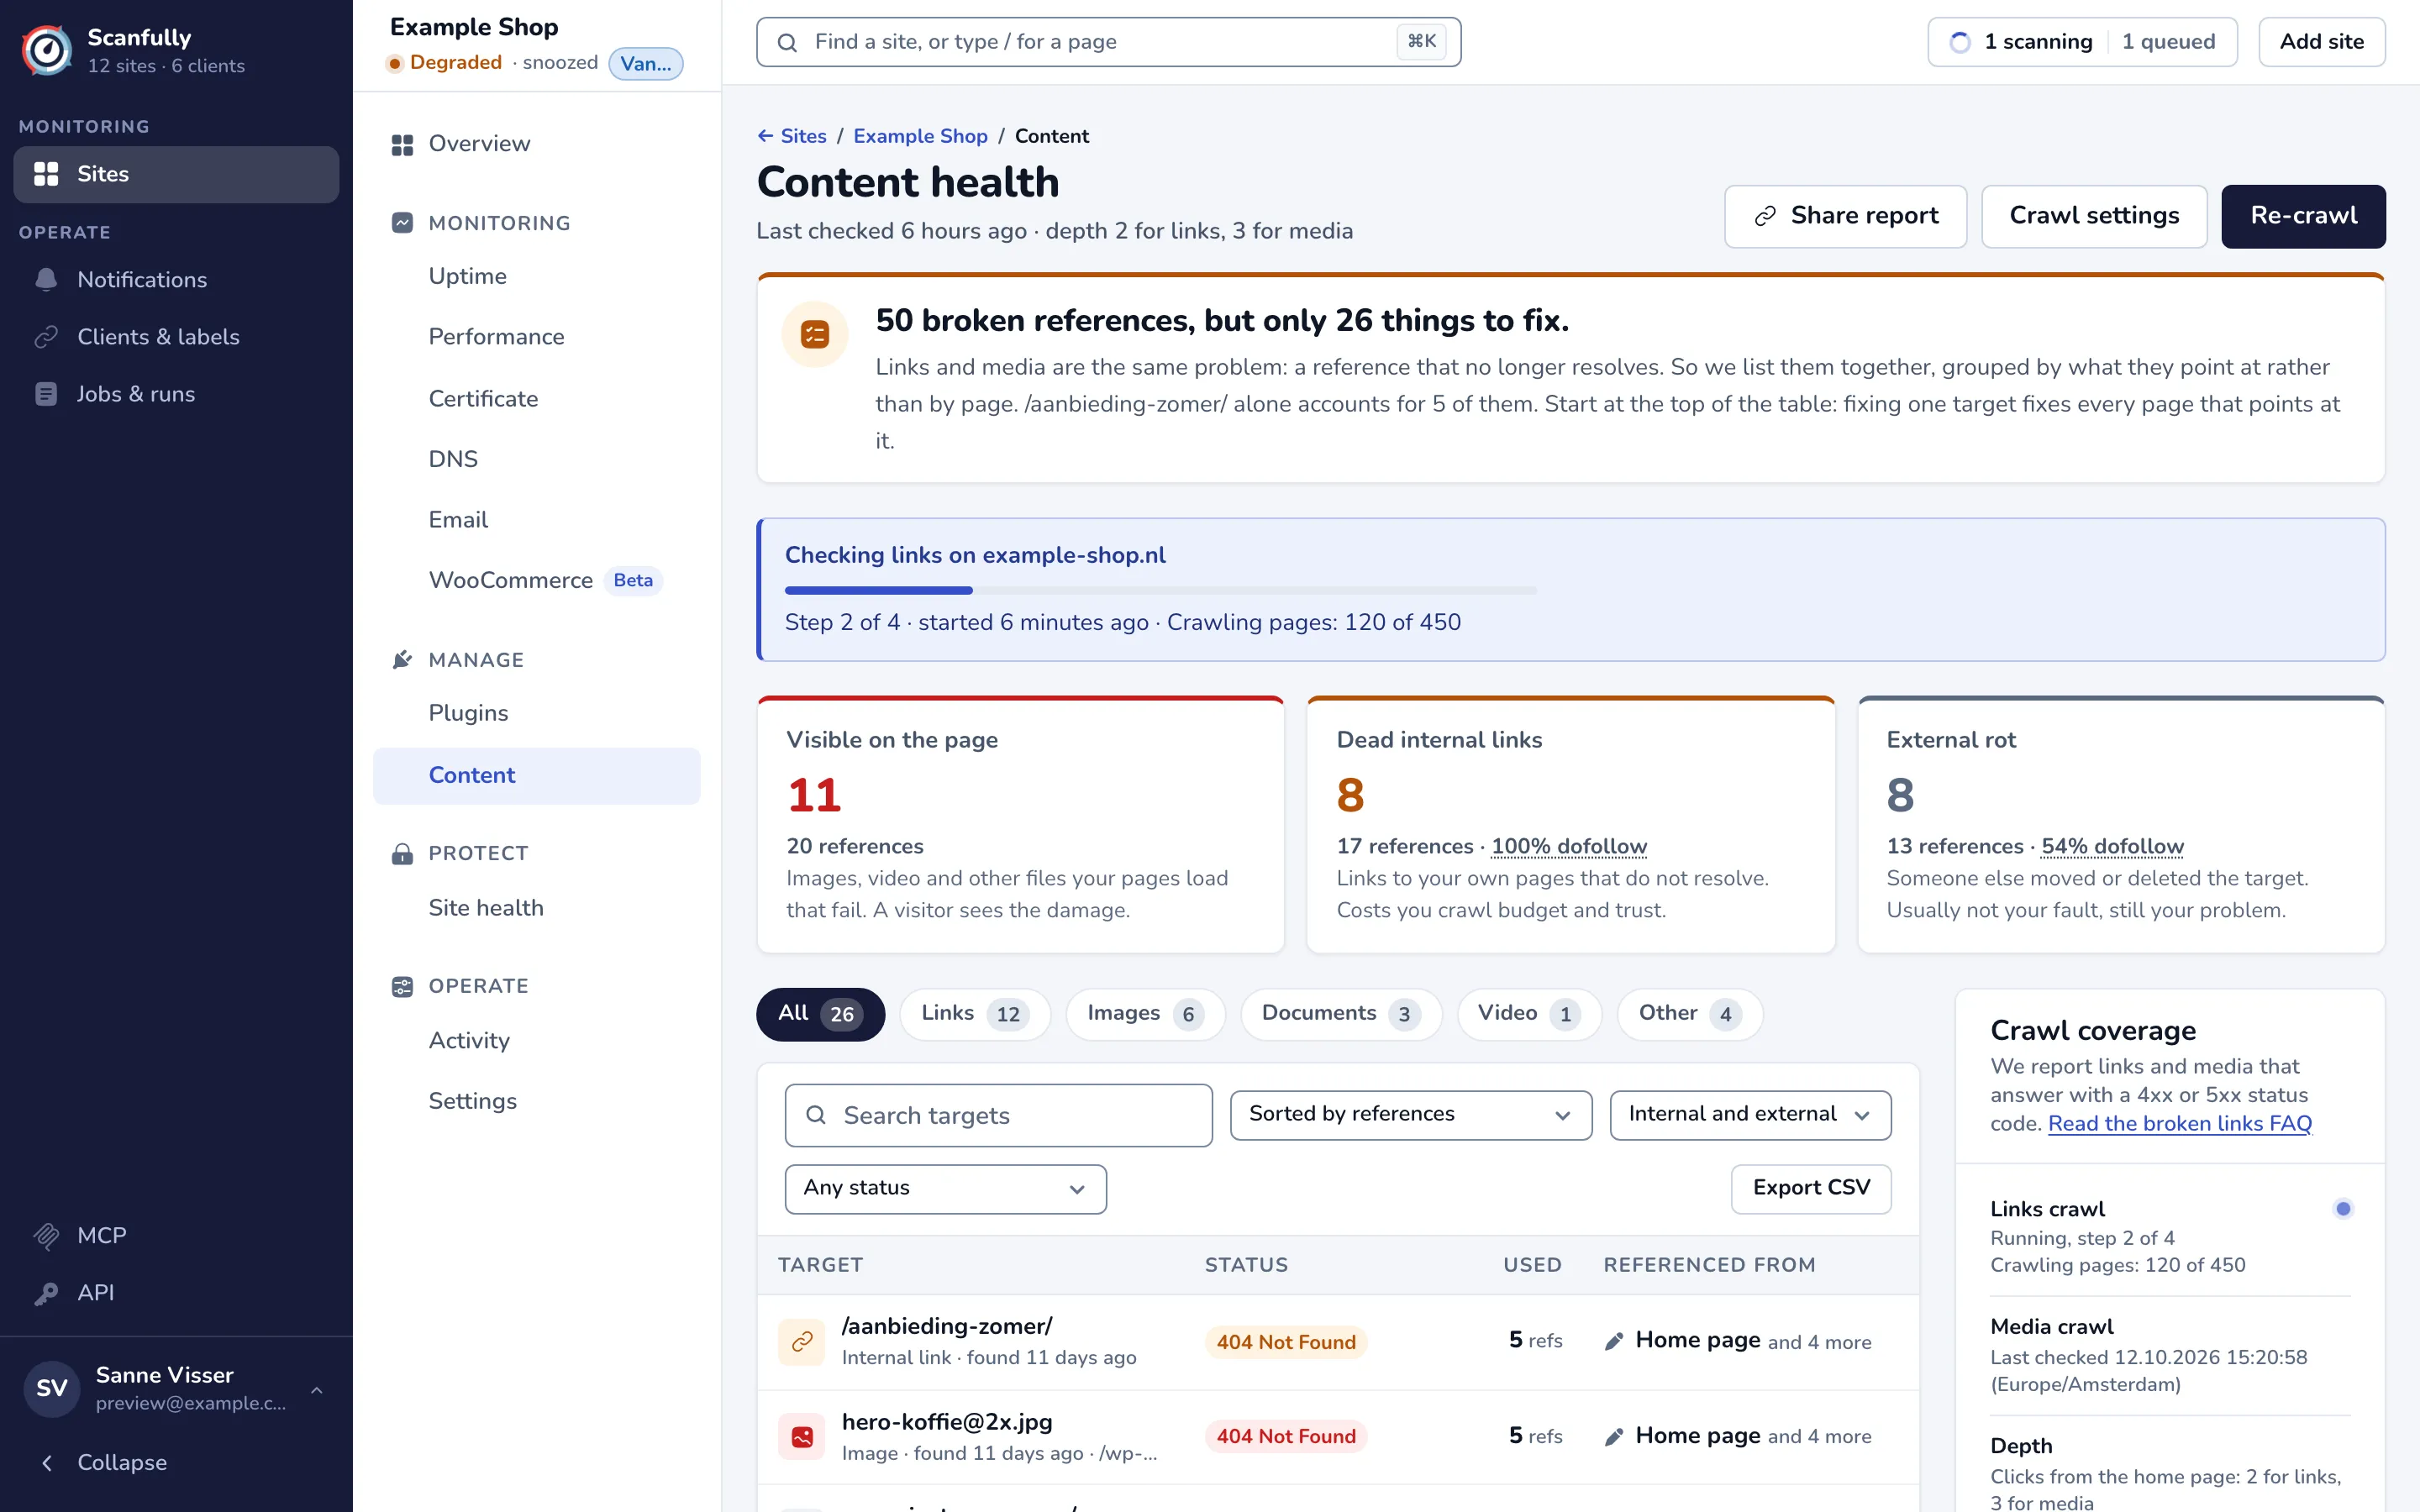The width and height of the screenshot is (2420, 1512).
Task: Open the Sorted by references dropdown
Action: point(1410,1115)
